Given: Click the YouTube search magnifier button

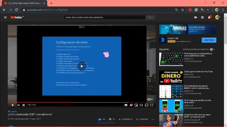Looking at the screenshot, I should coord(150,17).
